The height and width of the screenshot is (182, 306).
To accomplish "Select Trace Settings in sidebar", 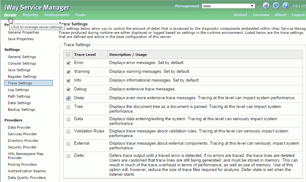I will click(x=29, y=83).
